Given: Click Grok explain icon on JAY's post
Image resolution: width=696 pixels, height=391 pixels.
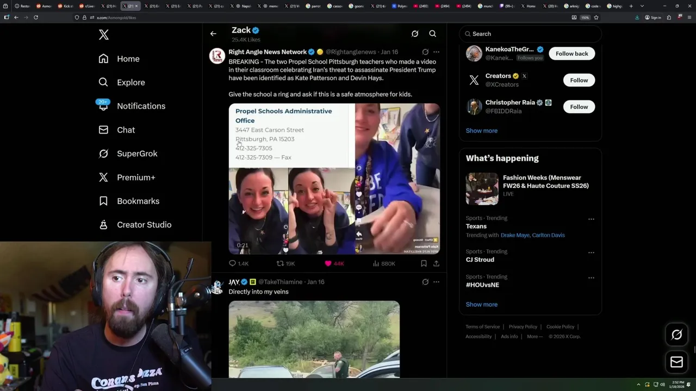Looking at the screenshot, I should point(425,282).
